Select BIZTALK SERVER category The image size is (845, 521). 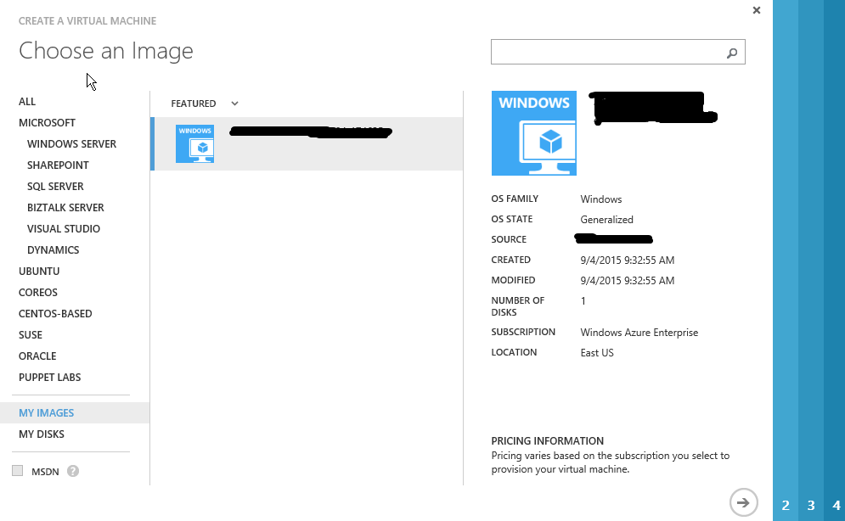click(65, 207)
